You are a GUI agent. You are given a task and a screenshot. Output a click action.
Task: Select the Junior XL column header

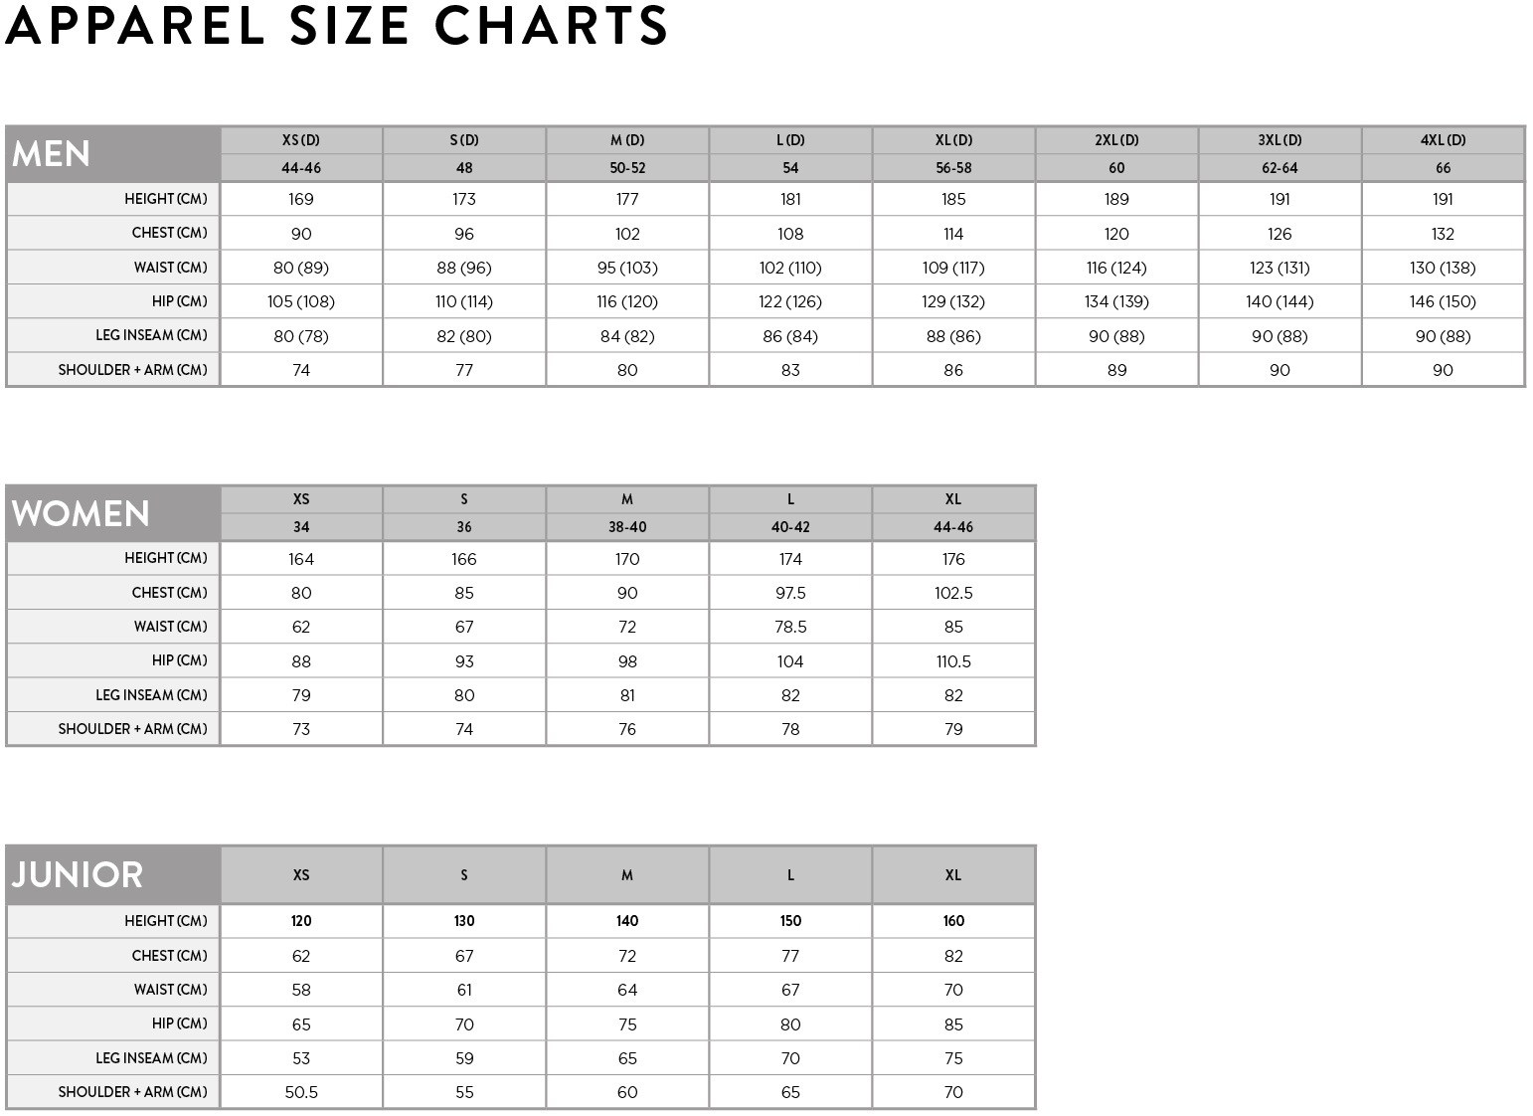(x=953, y=875)
